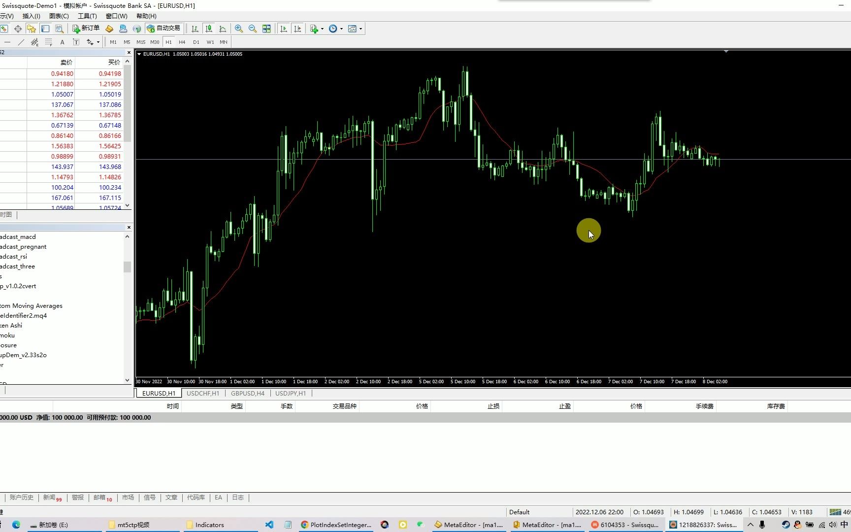Open the 代码库 Code Base tab
851x532 pixels.
pyautogui.click(x=196, y=498)
